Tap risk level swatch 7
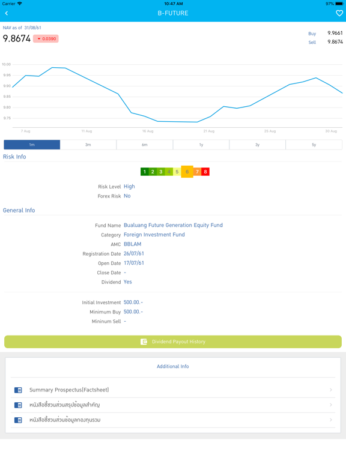This screenshot has height=461, width=346. pyautogui.click(x=197, y=172)
